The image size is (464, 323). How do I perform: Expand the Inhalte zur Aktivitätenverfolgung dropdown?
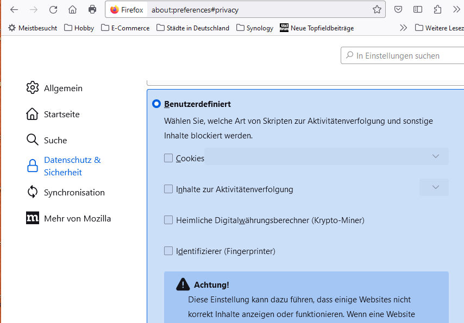tap(434, 187)
